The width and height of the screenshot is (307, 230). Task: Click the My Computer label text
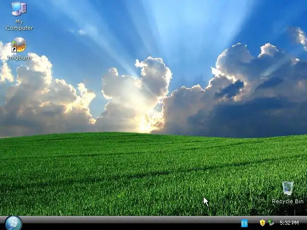click(x=19, y=24)
